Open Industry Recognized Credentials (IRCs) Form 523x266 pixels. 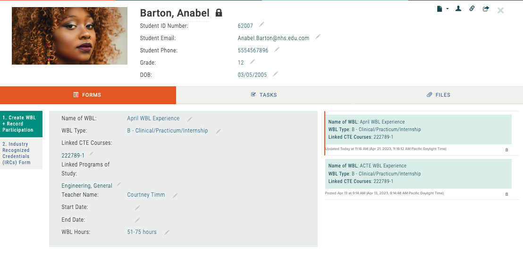click(x=21, y=153)
